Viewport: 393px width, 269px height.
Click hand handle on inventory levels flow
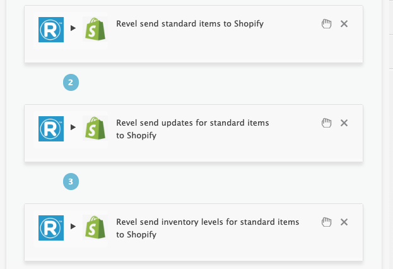point(326,222)
